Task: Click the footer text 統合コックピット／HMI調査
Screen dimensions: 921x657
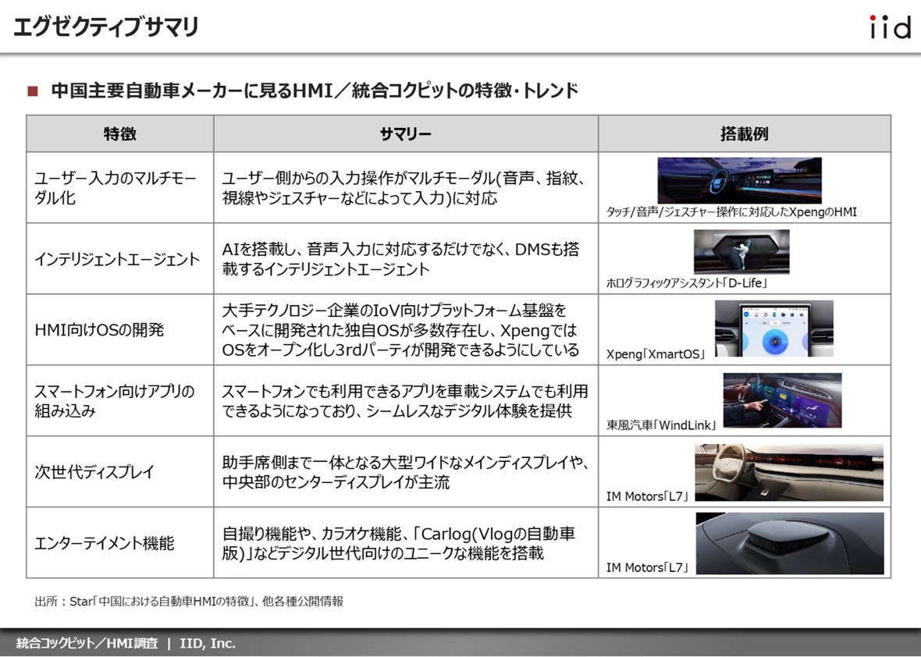Action: click(87, 644)
